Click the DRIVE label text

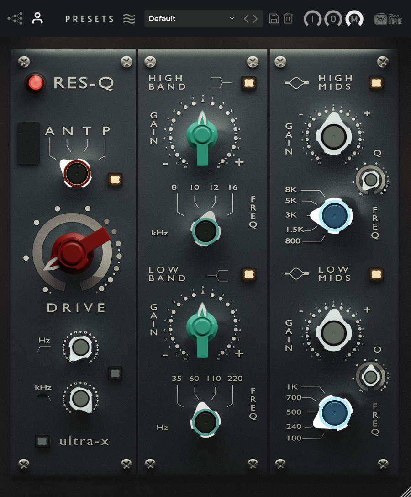tap(76, 308)
